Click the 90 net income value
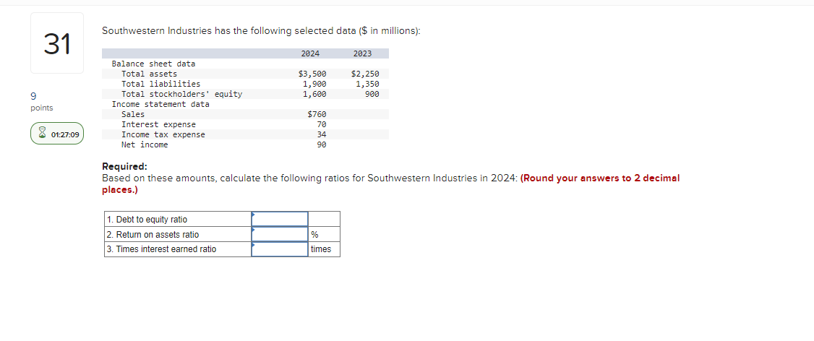 click(322, 144)
